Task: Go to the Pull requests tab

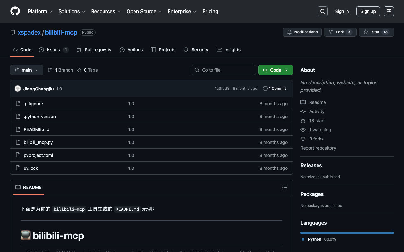Action: tap(94, 50)
